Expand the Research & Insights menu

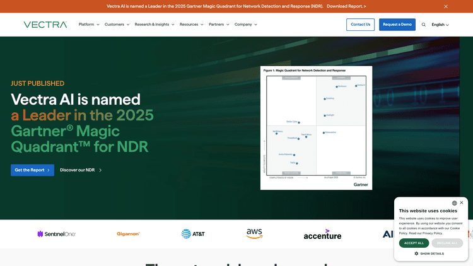click(155, 25)
